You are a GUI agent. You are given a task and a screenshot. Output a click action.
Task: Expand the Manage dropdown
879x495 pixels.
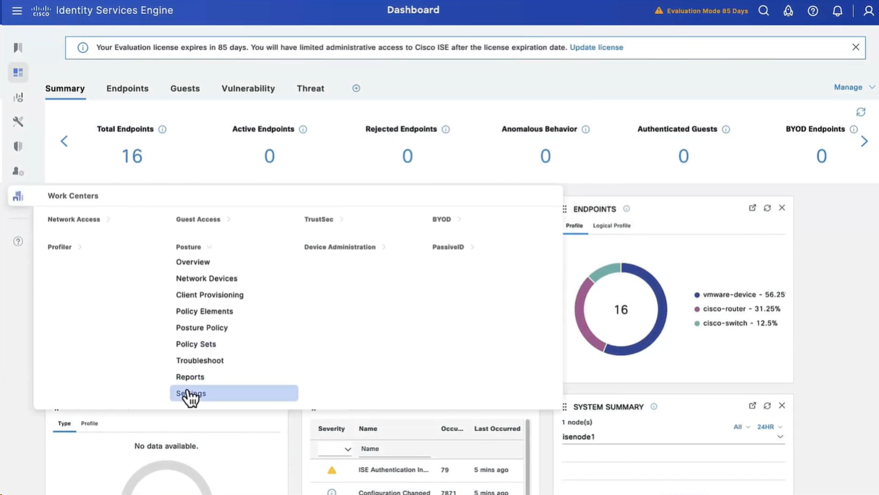tap(854, 87)
